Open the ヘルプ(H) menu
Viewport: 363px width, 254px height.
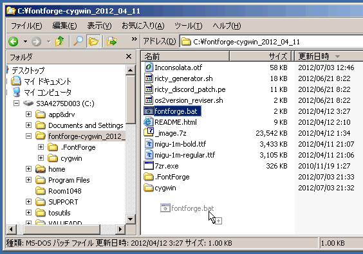227,26
